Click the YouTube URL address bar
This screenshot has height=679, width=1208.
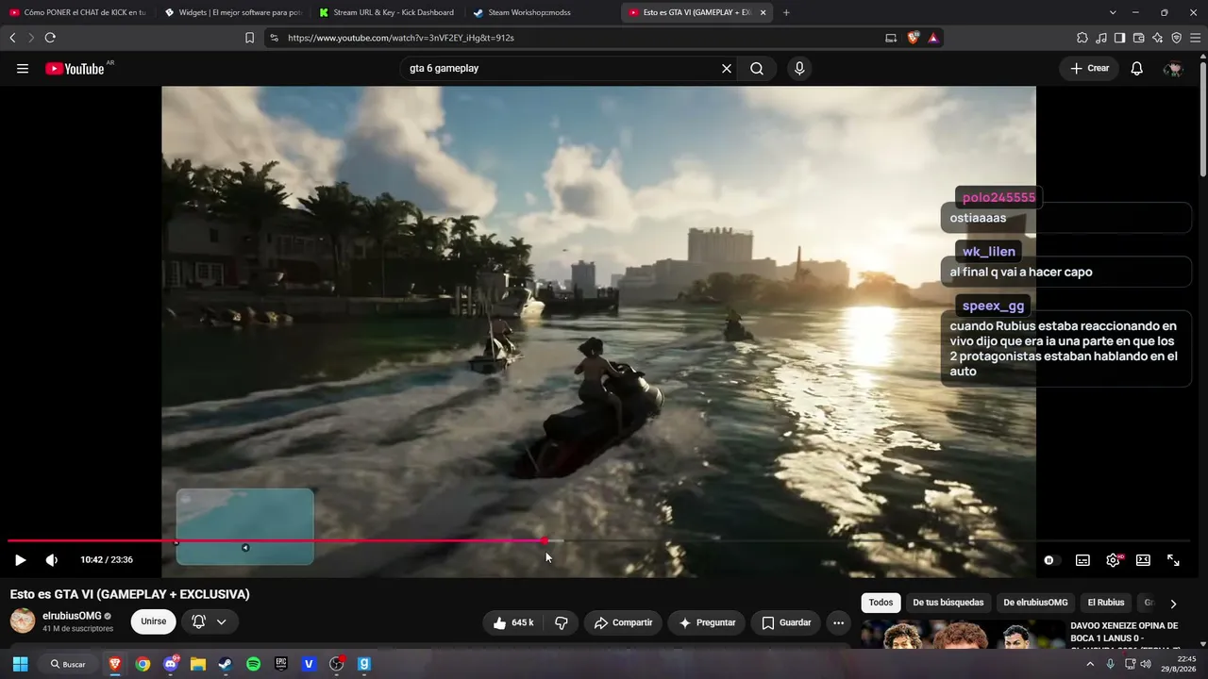tap(576, 38)
